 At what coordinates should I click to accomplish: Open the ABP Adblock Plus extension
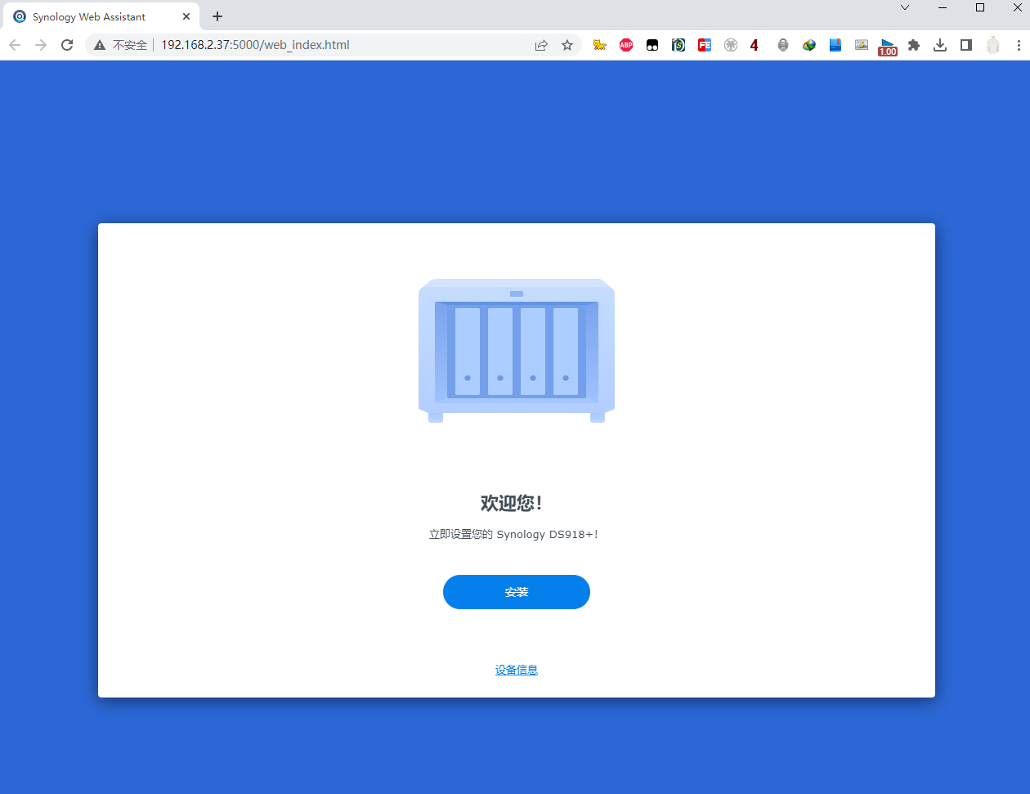(x=626, y=45)
